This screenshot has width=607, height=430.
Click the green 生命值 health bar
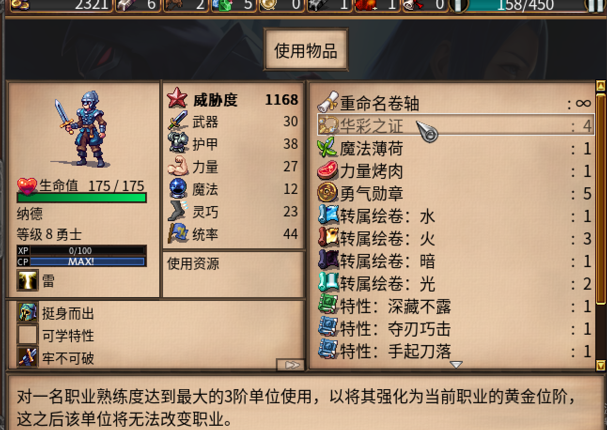click(82, 198)
